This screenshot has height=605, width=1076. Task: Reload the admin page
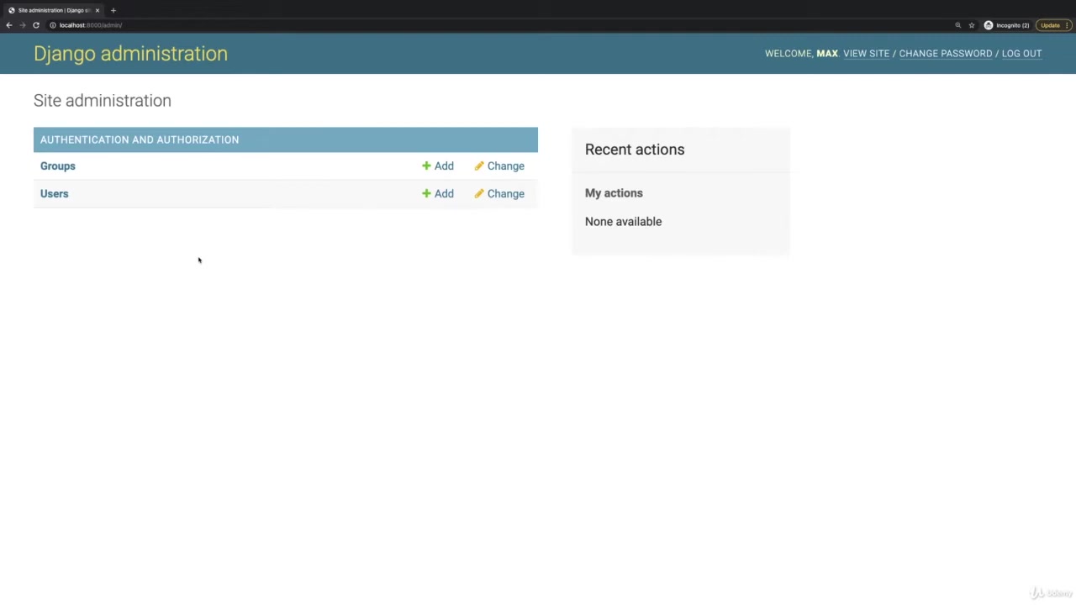[36, 25]
